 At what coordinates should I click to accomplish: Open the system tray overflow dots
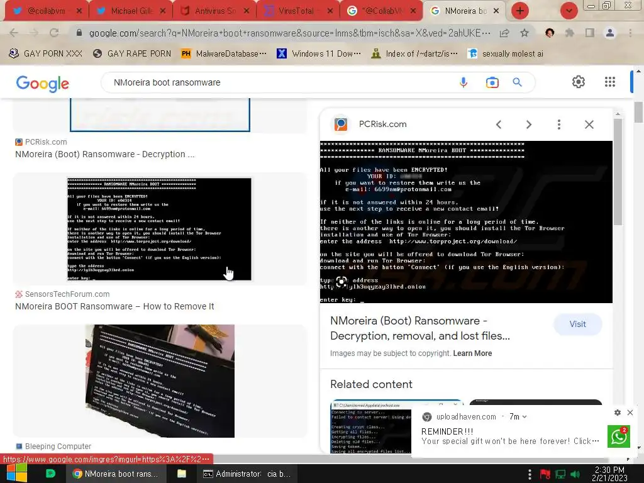(x=530, y=474)
